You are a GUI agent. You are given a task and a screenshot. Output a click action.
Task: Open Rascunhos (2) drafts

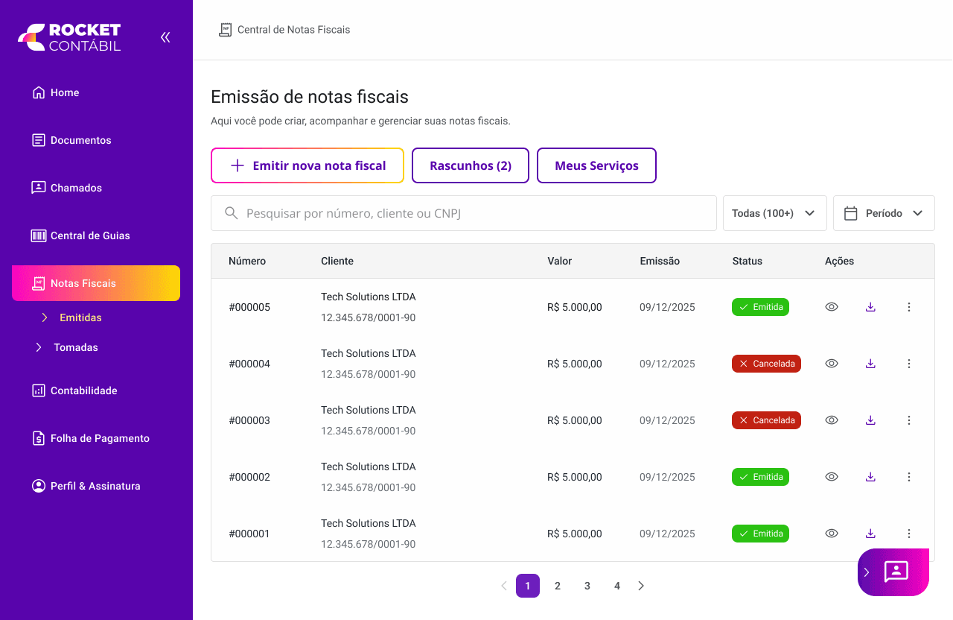click(x=471, y=165)
